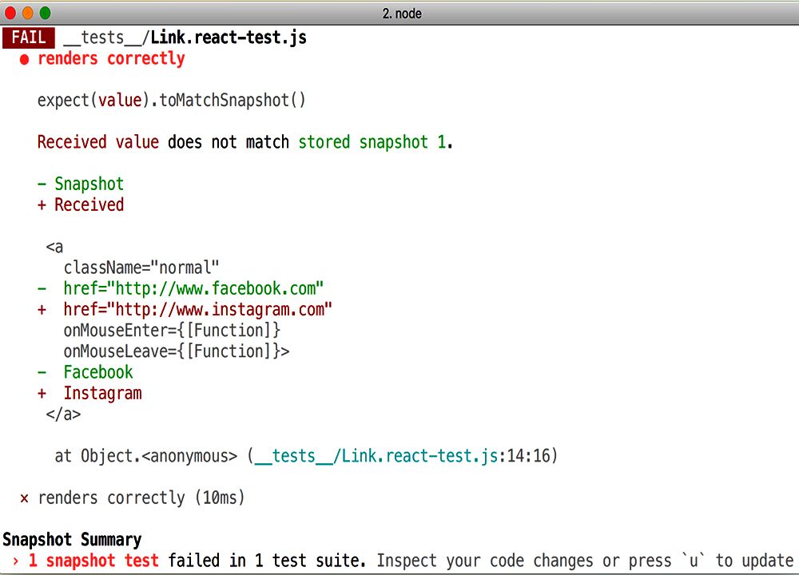Click the opening '<a' tag line
799x575 pixels.
[54, 247]
